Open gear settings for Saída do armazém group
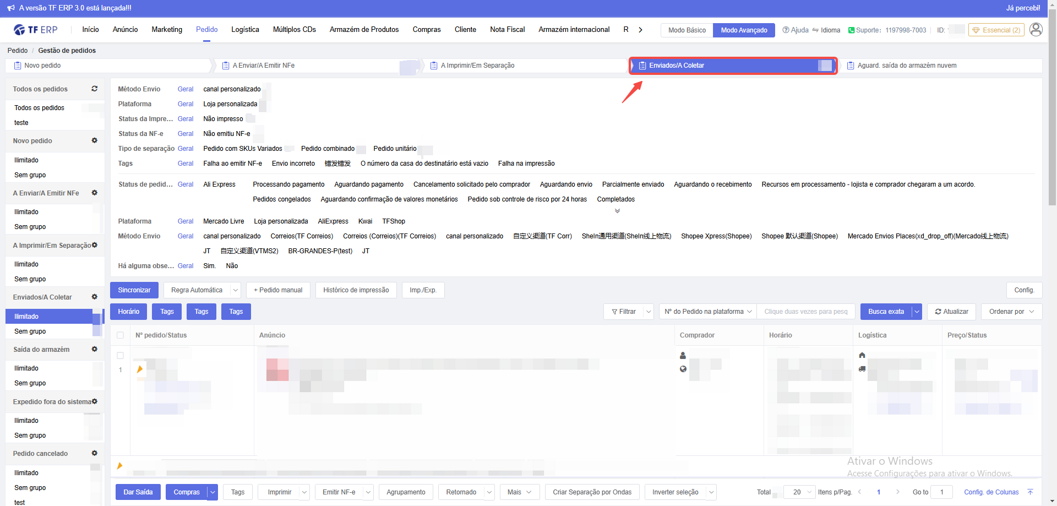The image size is (1057, 506). [x=95, y=349]
